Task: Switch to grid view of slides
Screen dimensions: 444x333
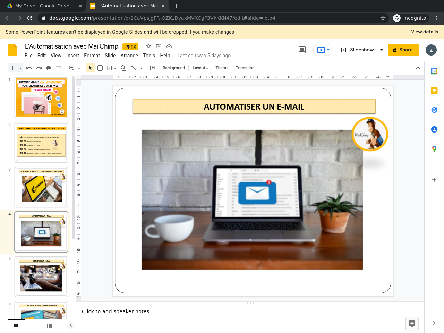Action: point(49,326)
